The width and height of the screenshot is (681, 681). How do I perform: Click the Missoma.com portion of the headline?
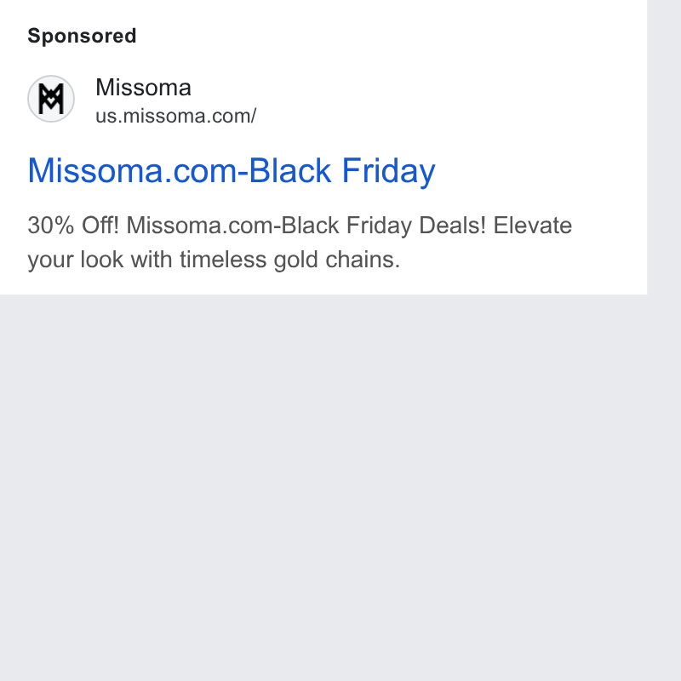(x=133, y=171)
